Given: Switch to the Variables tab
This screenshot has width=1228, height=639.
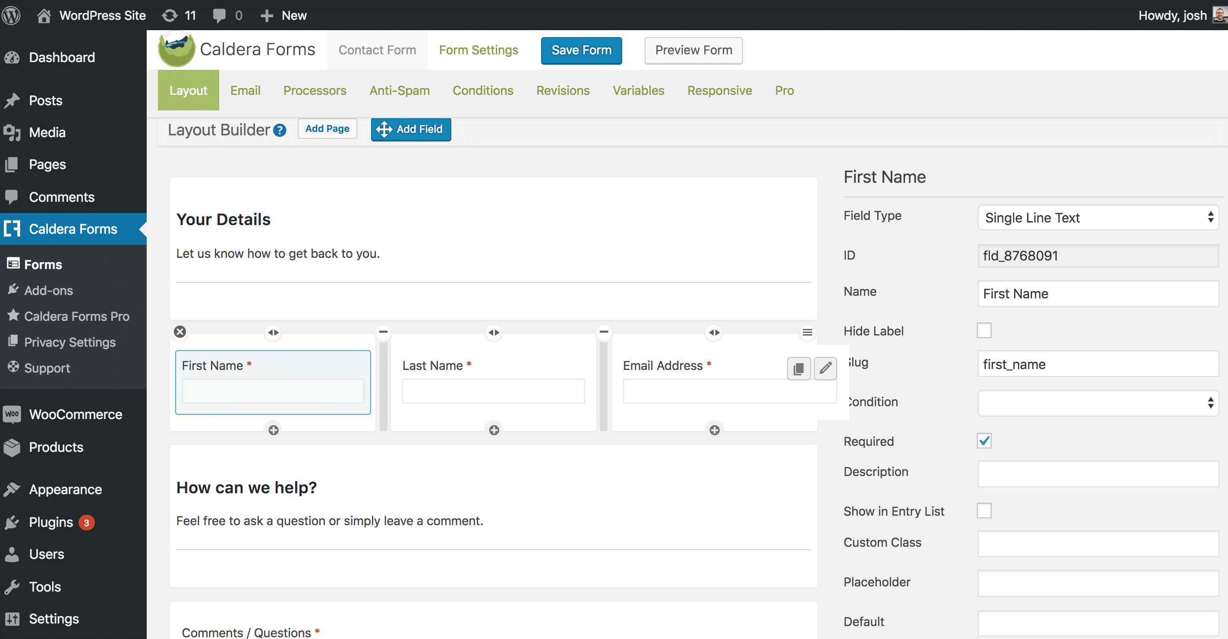Looking at the screenshot, I should coord(638,91).
